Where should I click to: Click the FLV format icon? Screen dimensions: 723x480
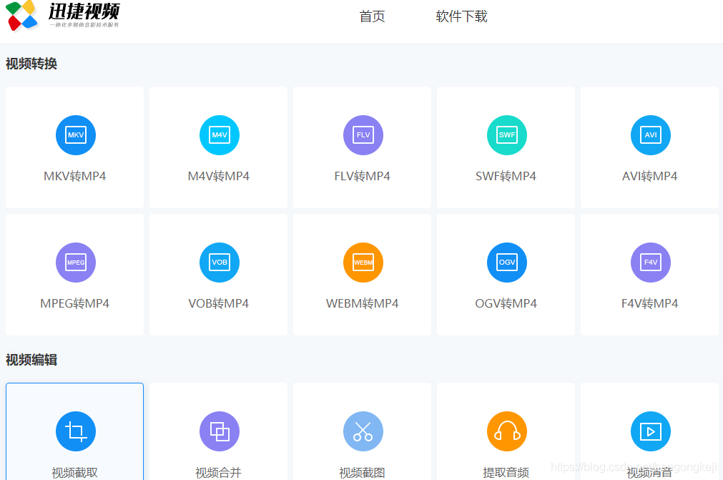point(363,135)
